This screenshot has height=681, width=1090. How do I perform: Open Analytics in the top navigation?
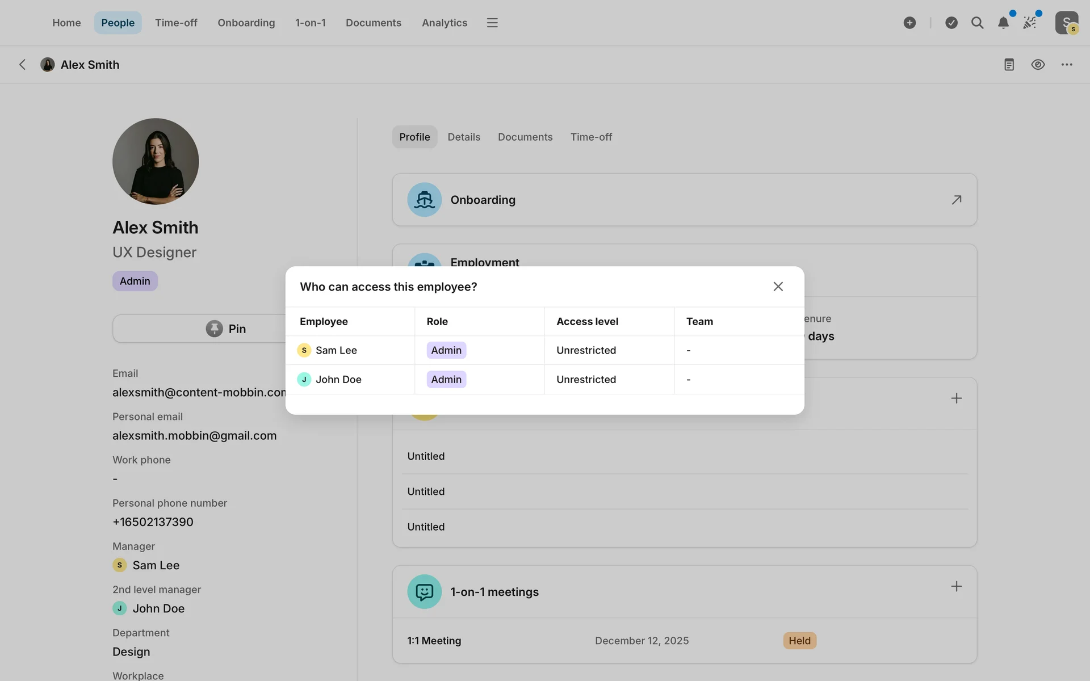(x=444, y=23)
